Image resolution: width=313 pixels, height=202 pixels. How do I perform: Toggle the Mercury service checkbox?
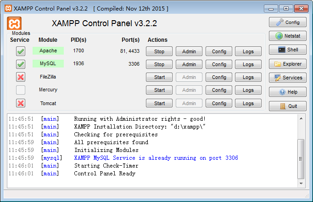click(x=21, y=90)
